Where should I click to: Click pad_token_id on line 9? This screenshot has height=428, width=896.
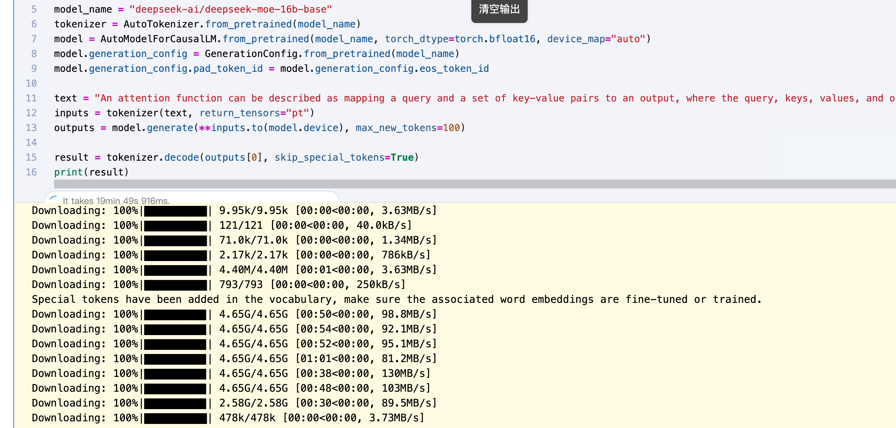228,68
